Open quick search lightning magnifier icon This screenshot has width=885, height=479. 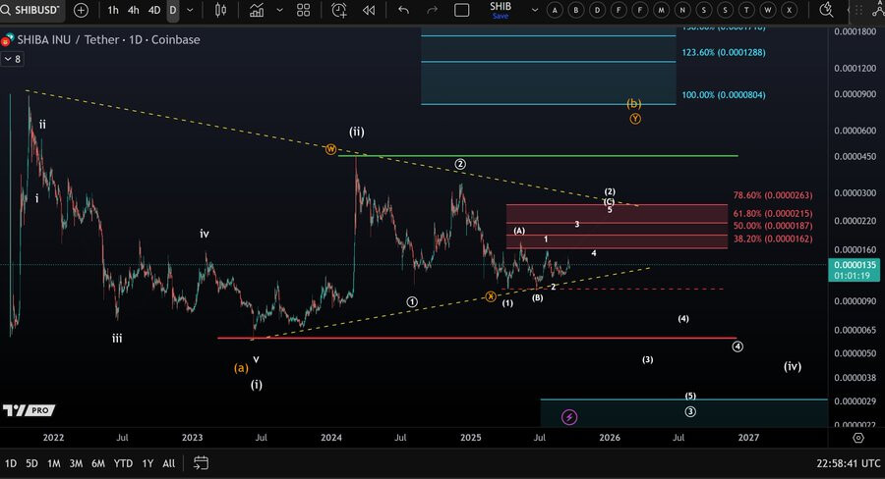coord(826,10)
